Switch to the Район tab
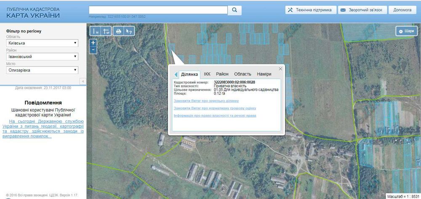The image size is (421, 199). click(x=222, y=74)
